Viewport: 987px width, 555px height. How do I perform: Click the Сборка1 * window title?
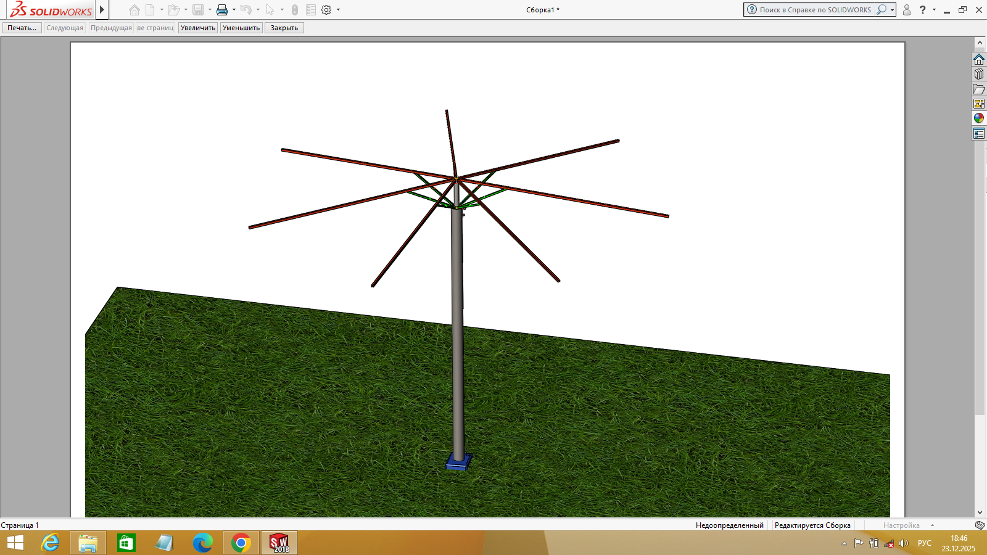pyautogui.click(x=543, y=10)
